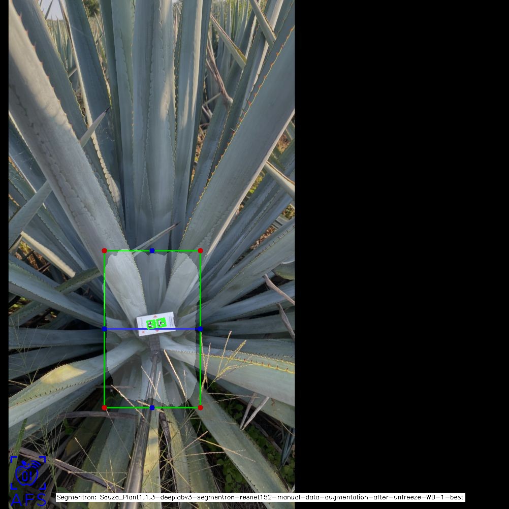
Task: Click the bottom-left red corner handle
Action: coord(104,407)
